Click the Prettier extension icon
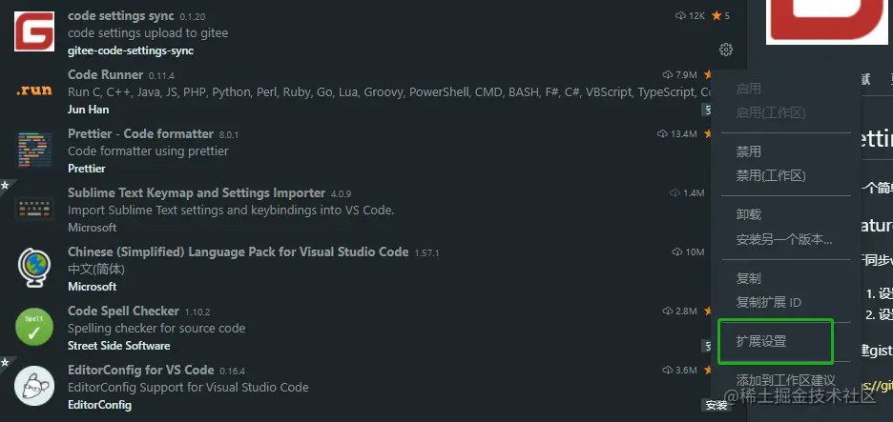 point(34,150)
